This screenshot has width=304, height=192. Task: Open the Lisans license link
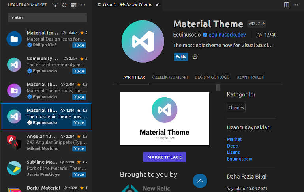click(233, 152)
